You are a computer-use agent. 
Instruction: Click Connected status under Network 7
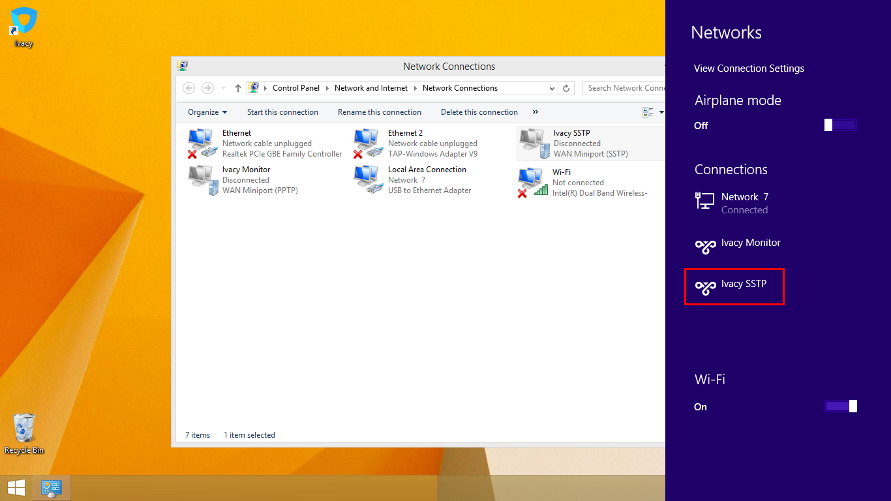(x=744, y=210)
